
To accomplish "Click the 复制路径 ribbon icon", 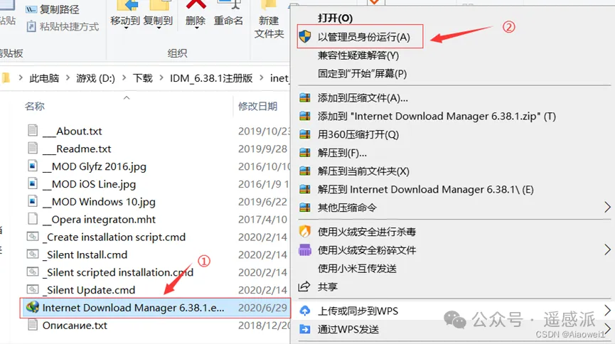I will [31, 9].
